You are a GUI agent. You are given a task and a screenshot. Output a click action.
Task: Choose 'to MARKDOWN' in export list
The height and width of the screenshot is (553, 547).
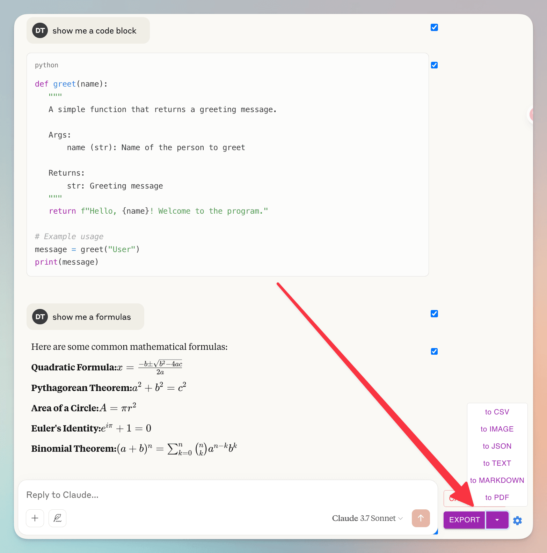[x=497, y=480]
